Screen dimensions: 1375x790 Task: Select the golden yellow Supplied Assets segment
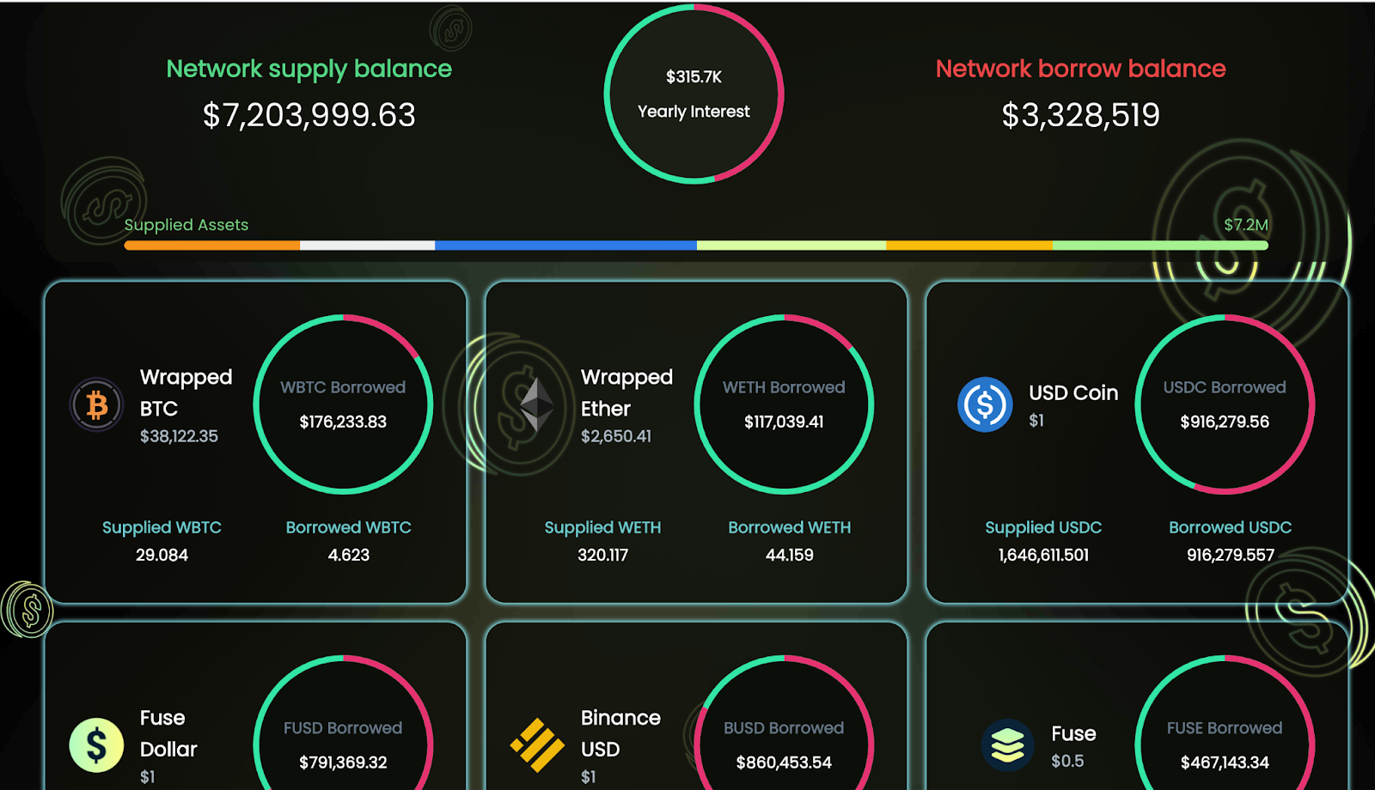(969, 246)
